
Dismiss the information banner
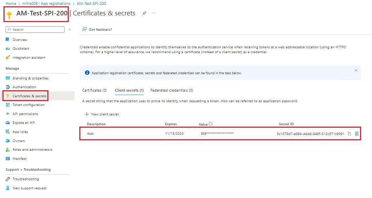coord(356,70)
